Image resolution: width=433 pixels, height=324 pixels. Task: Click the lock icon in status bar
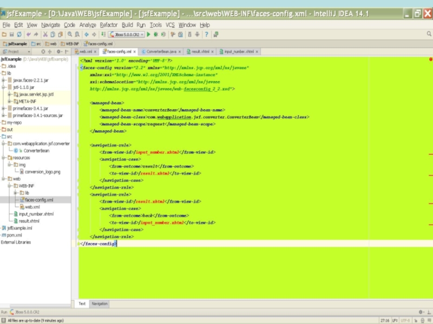[416, 320]
